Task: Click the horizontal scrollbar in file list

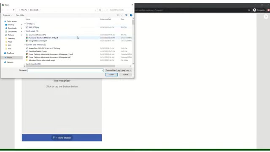Action: [70, 66]
